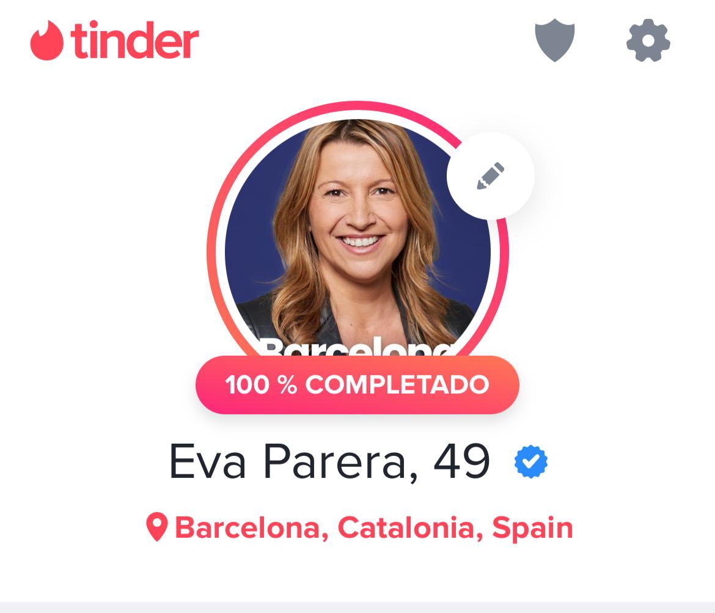Click the blue verified checkmark badge

(531, 461)
